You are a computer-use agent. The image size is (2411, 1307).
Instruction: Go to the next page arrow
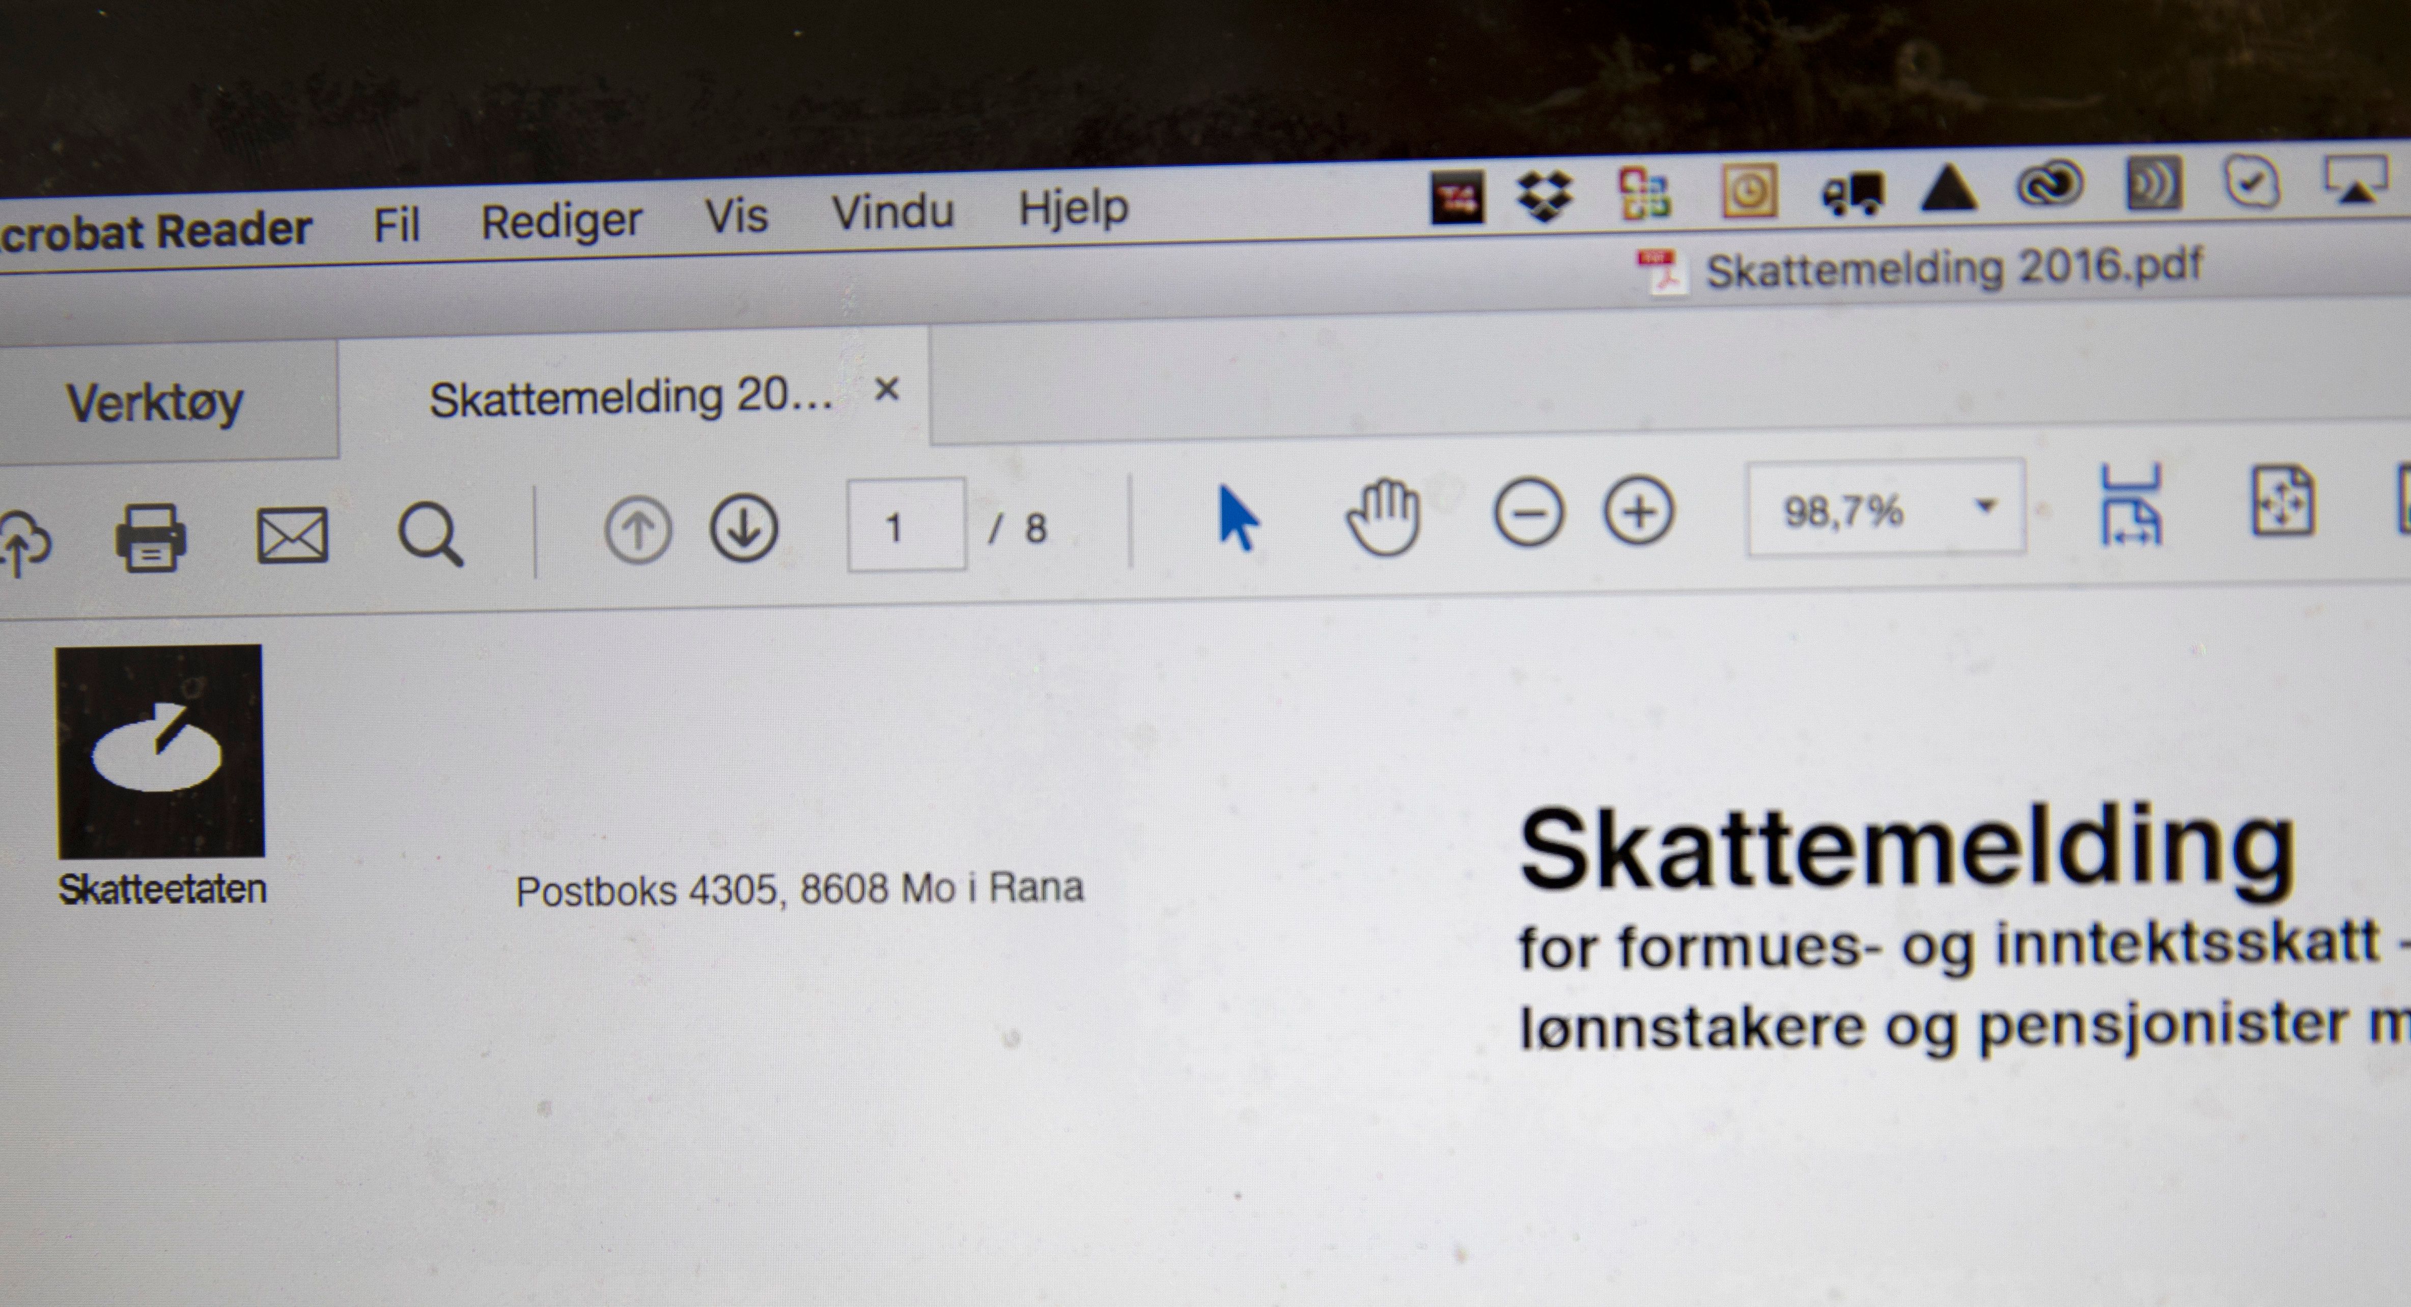[x=744, y=529]
